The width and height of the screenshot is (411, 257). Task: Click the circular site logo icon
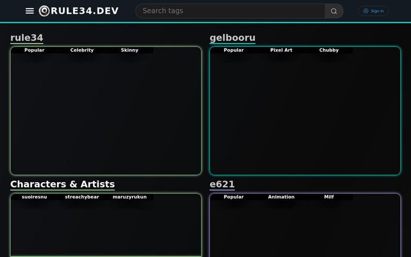44,11
